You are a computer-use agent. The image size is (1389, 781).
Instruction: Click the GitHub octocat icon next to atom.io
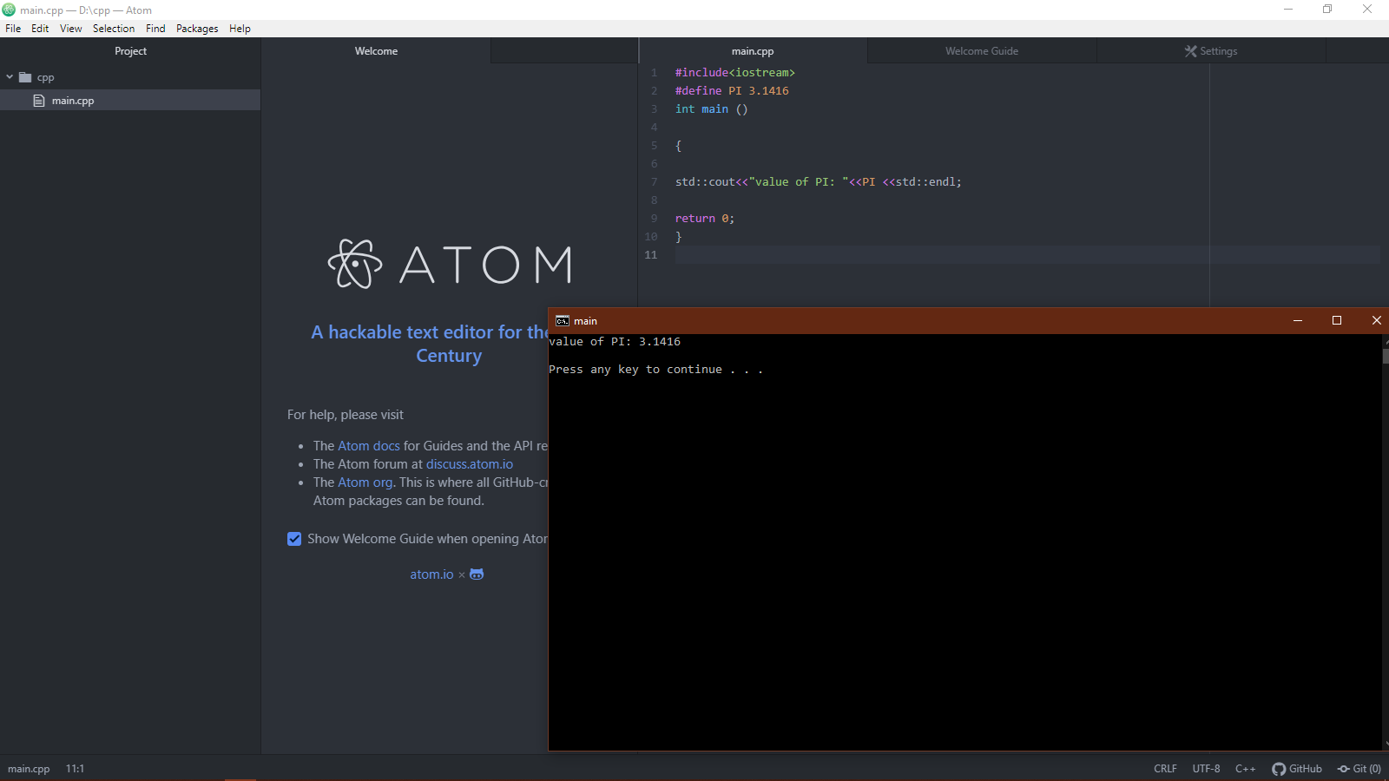476,574
